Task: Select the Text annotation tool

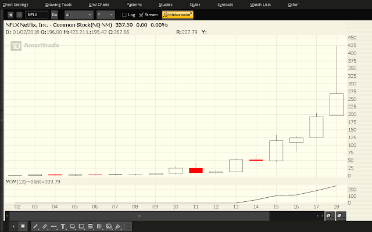Action: (x=63, y=227)
